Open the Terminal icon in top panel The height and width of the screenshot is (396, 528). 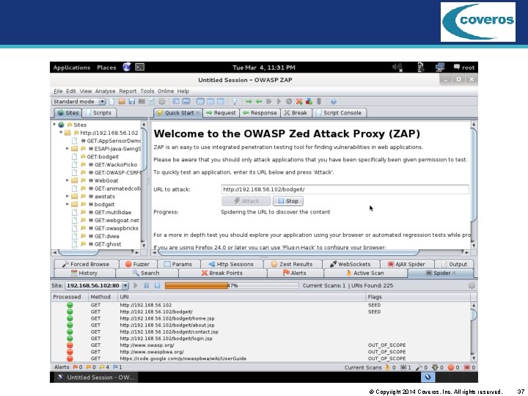(140, 67)
